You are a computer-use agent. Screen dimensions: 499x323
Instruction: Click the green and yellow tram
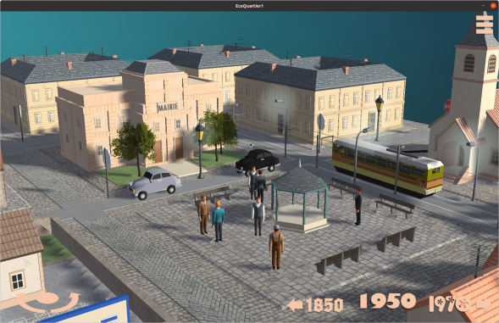click(x=387, y=165)
